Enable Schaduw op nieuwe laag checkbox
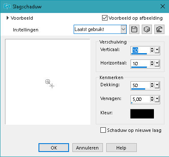Screen dimensions: 169x157 (x=103, y=130)
